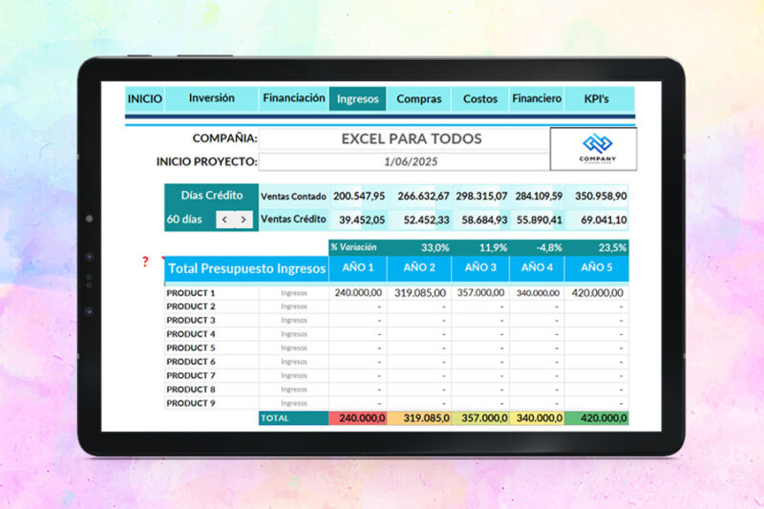Click the AÑO 1 column header

pos(358,268)
